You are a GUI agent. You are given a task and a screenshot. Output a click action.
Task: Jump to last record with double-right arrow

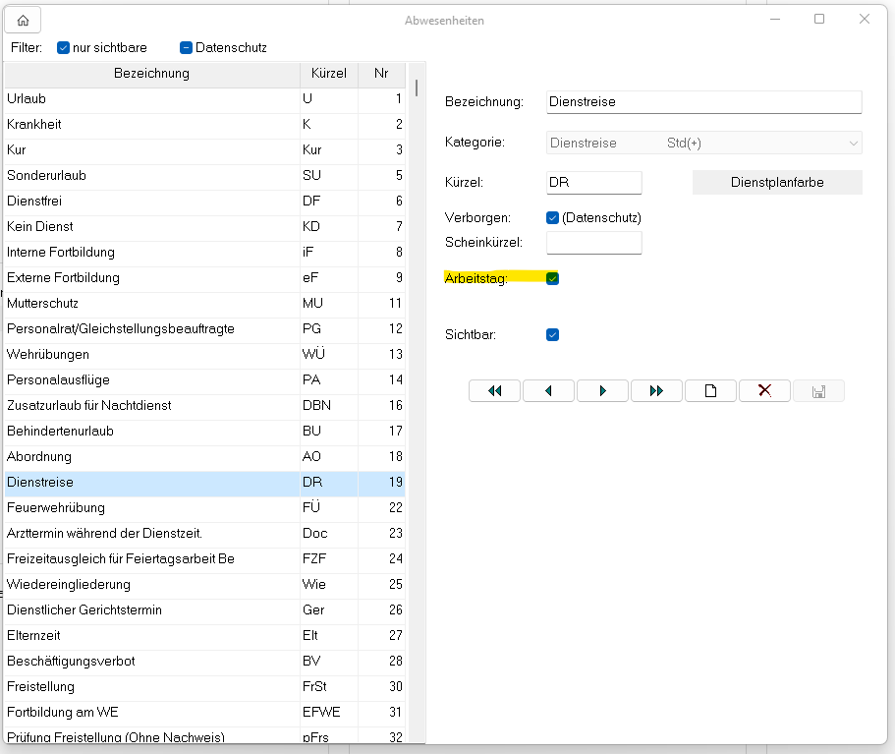(x=656, y=391)
